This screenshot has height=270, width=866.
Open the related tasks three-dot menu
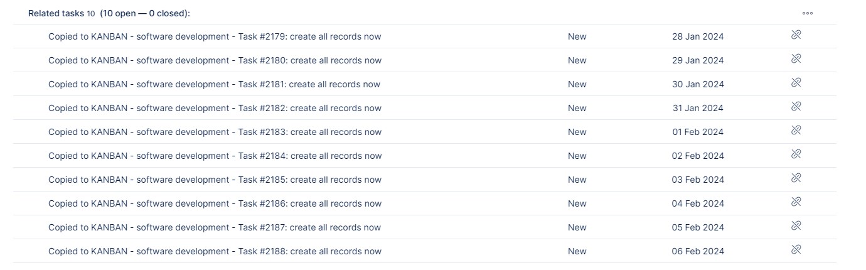(808, 13)
